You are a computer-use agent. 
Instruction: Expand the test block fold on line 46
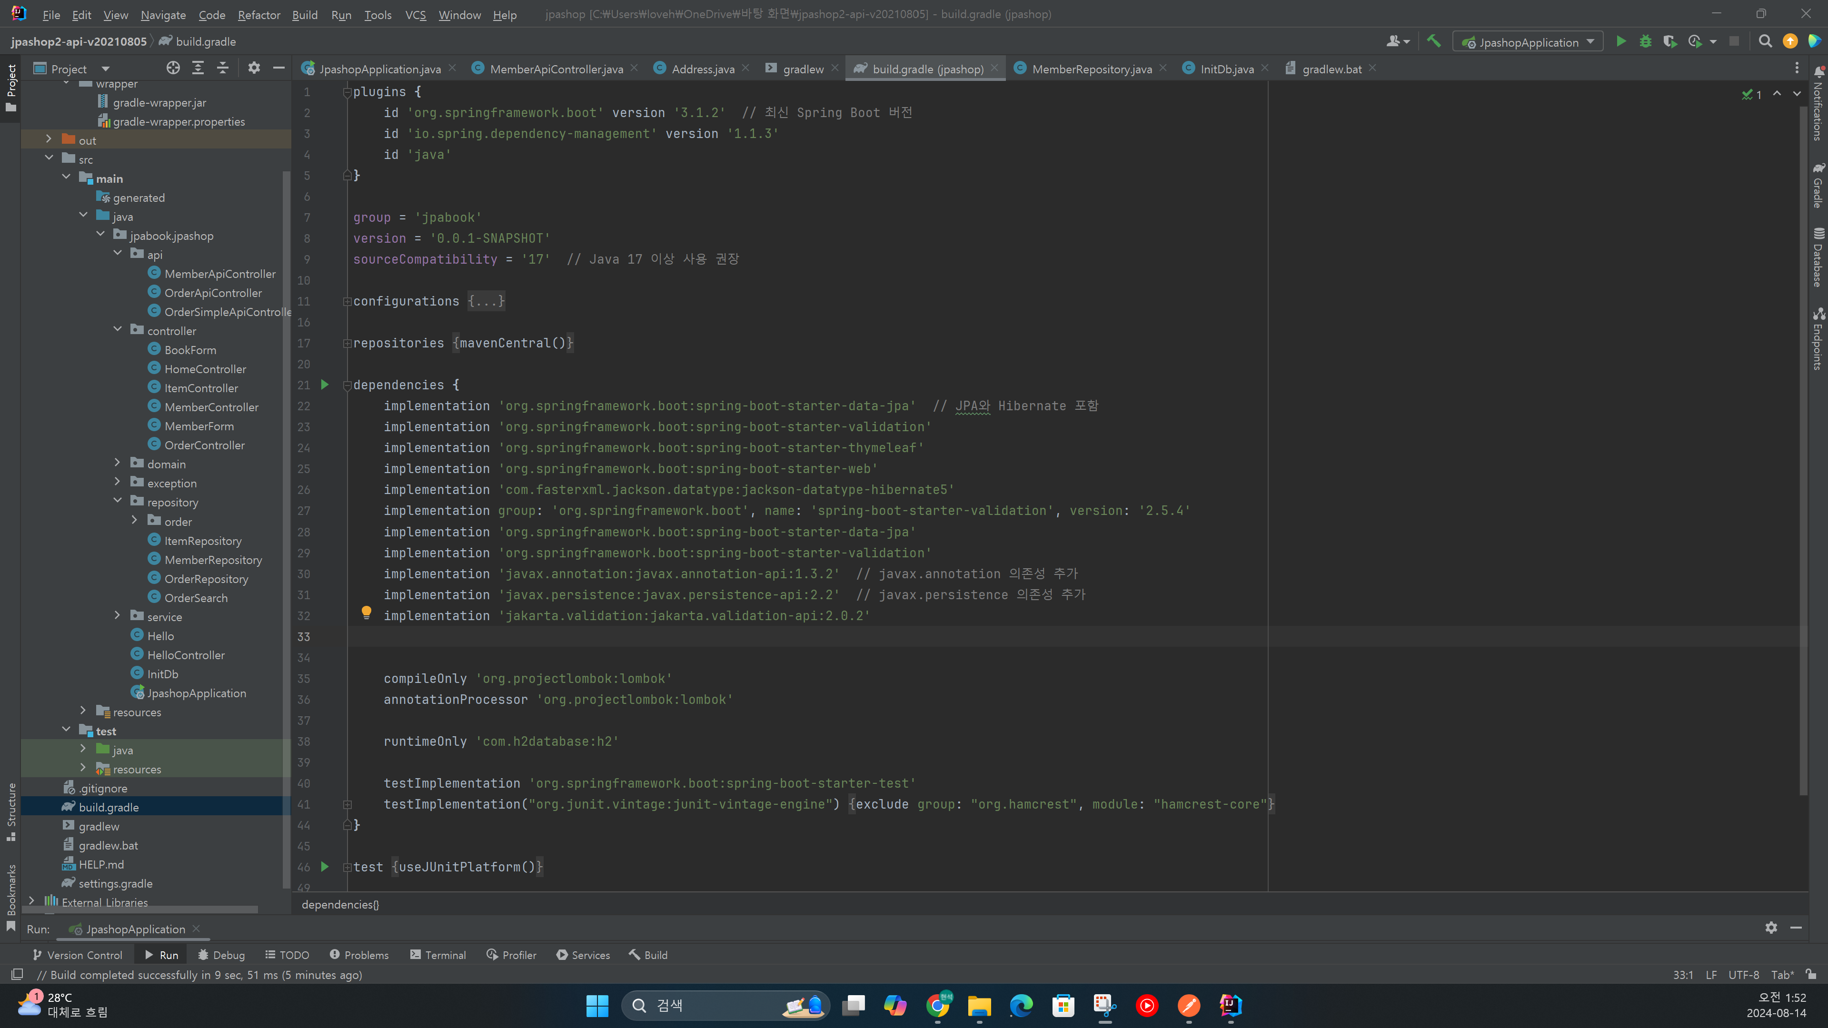pos(348,867)
